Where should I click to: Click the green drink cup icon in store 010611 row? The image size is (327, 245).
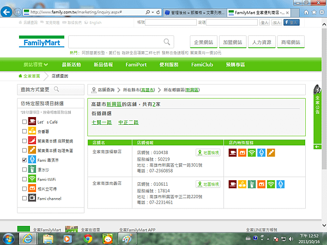point(252,184)
